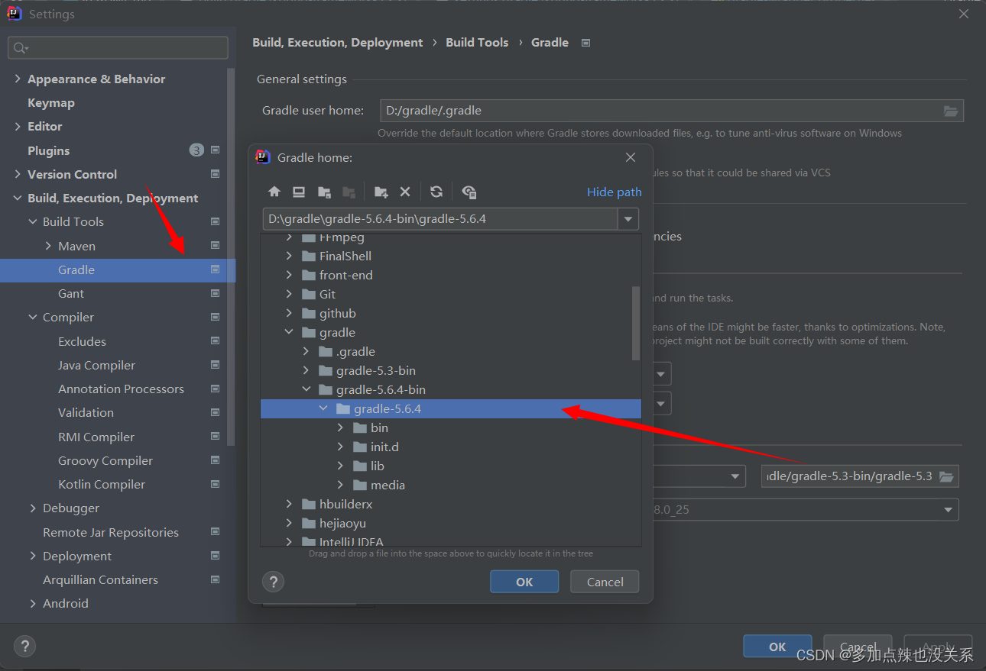The width and height of the screenshot is (986, 671).
Task: Expand the Debugger settings node
Action: 33,508
